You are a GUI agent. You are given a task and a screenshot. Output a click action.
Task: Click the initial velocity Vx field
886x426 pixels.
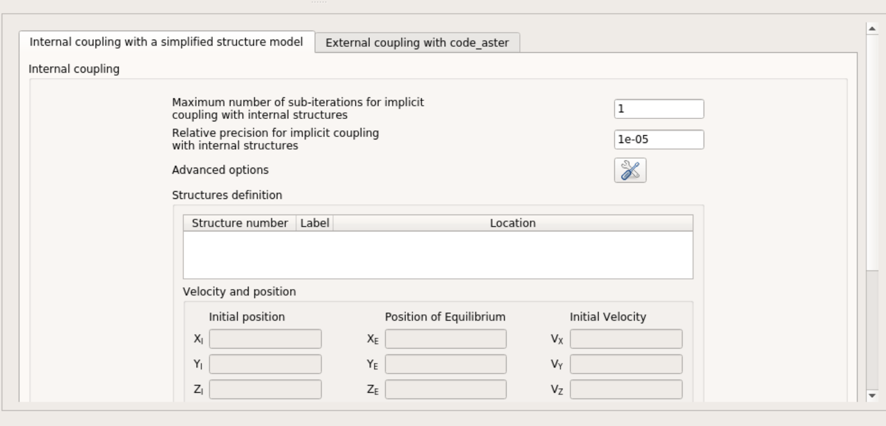point(626,339)
